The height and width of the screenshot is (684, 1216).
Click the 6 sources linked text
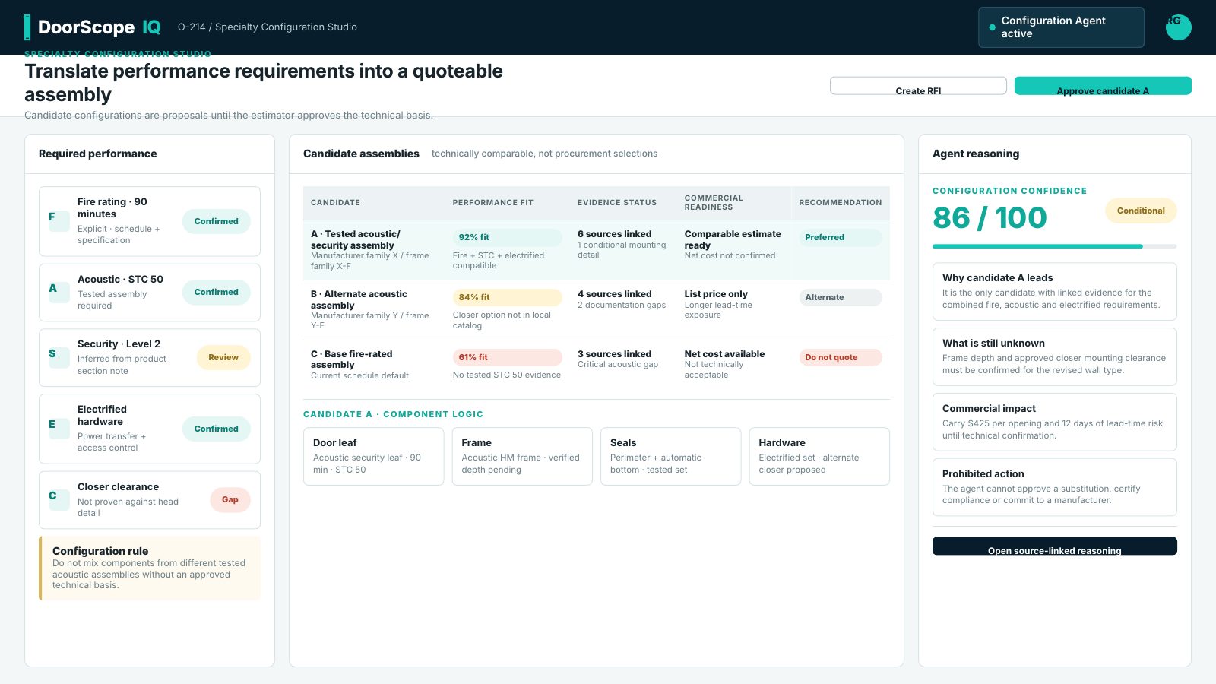click(614, 234)
